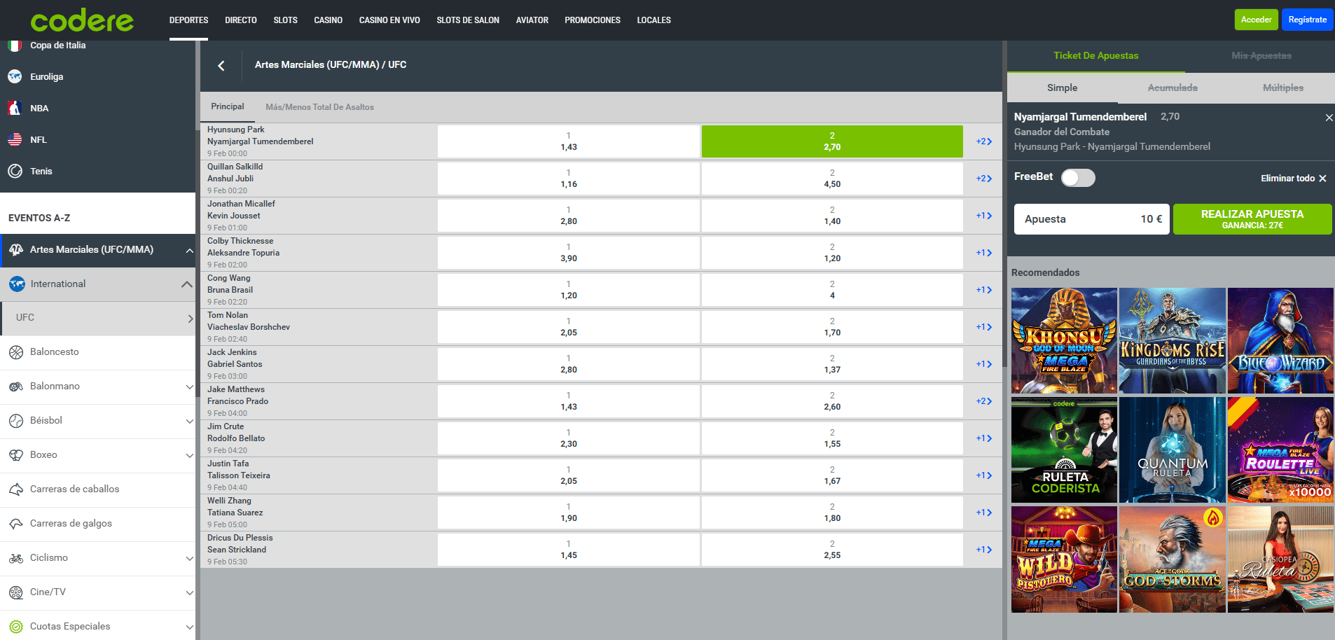The image size is (1335, 640).
Task: Show +1 more markets for Du Plessis fight
Action: pos(983,550)
